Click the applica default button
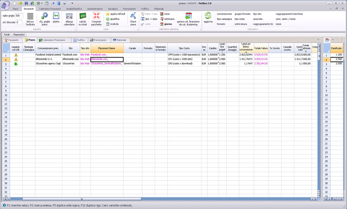The height and width of the screenshot is (209, 347). (116, 14)
